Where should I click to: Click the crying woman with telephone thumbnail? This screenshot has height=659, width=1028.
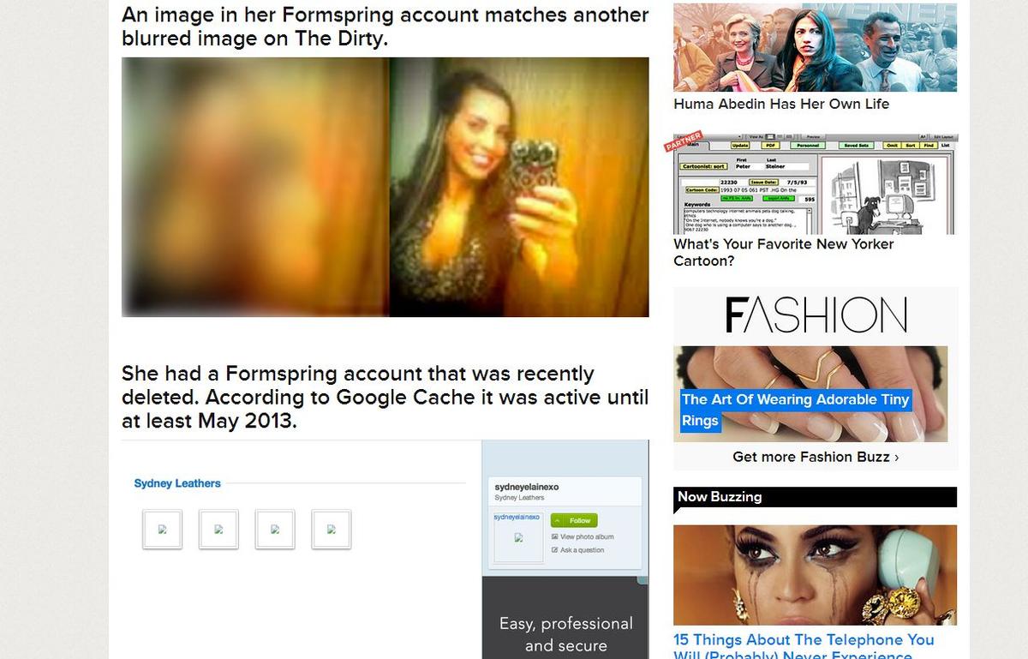coord(815,575)
